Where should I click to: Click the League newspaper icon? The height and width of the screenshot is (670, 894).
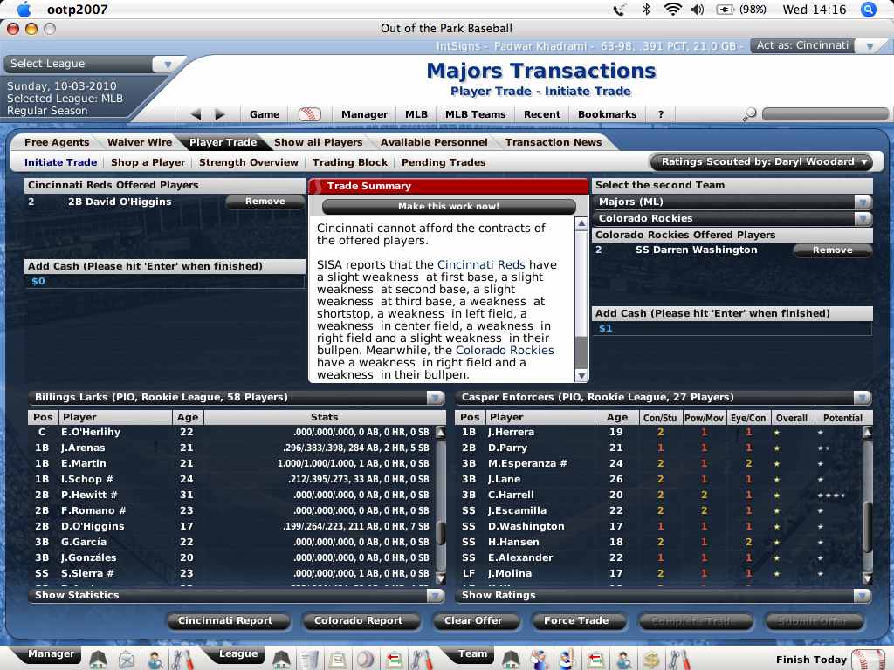click(310, 660)
